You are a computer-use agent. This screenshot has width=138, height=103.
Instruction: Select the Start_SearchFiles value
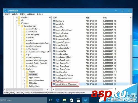[62, 63]
